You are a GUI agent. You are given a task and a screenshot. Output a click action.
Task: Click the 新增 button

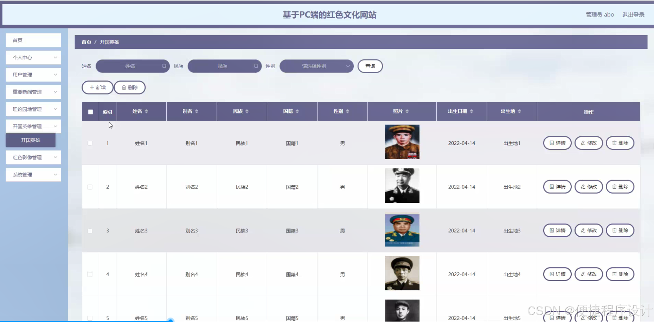(97, 88)
